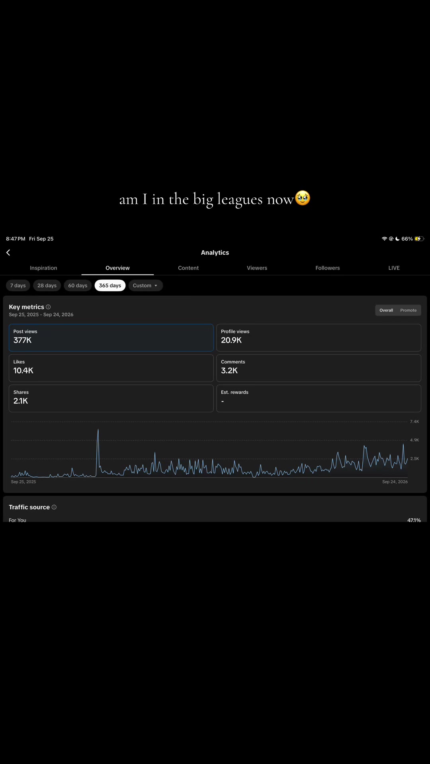Open the LIVE tab
The image size is (430, 764).
(394, 268)
